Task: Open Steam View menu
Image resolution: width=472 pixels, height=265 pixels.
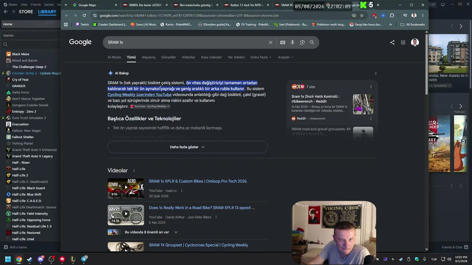Action: click(24, 5)
